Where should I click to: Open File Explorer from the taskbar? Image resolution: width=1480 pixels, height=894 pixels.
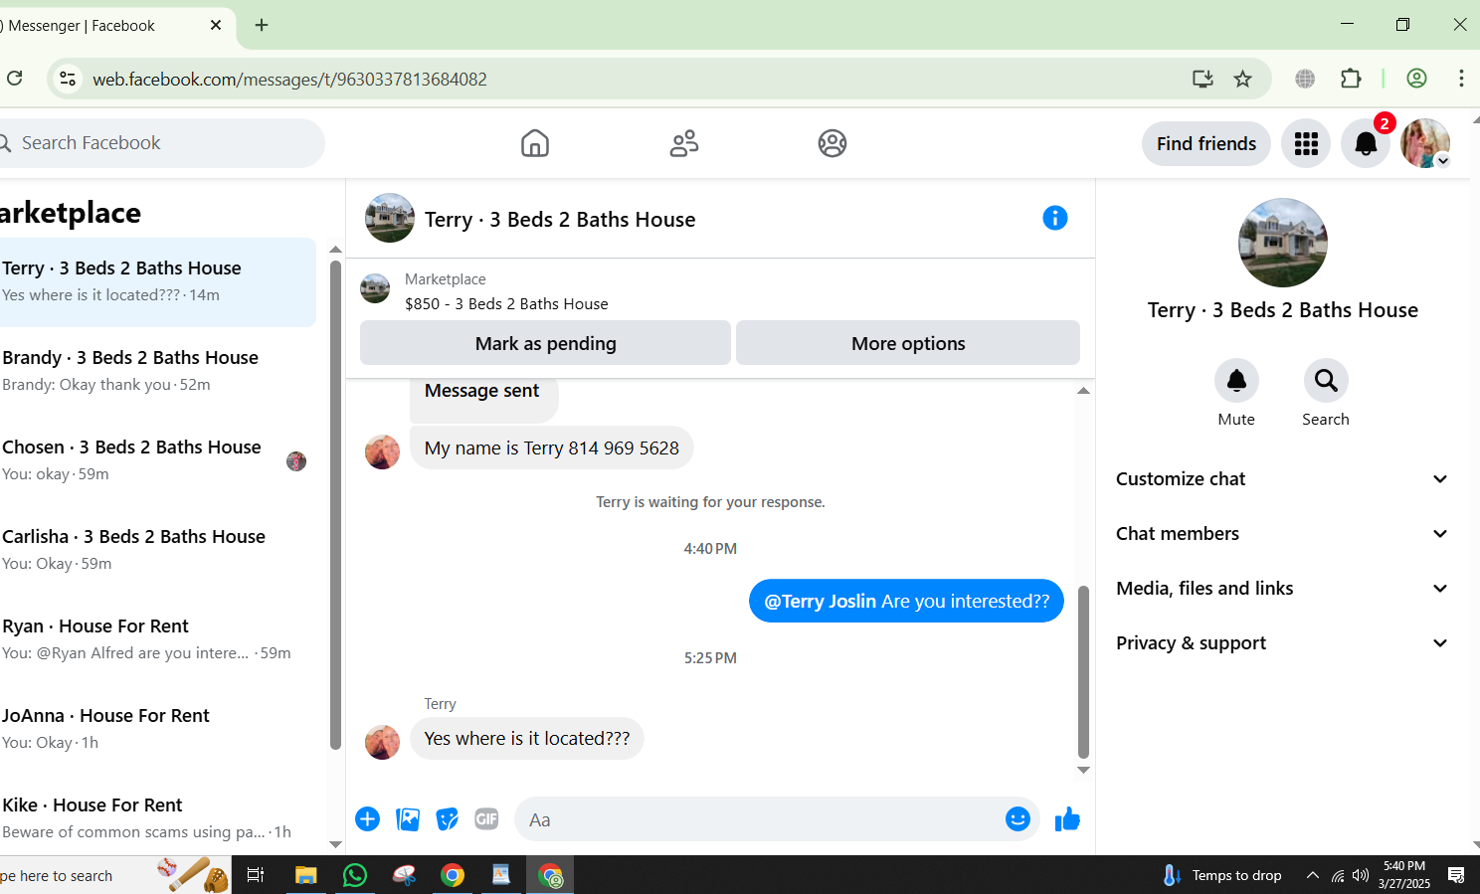(305, 875)
